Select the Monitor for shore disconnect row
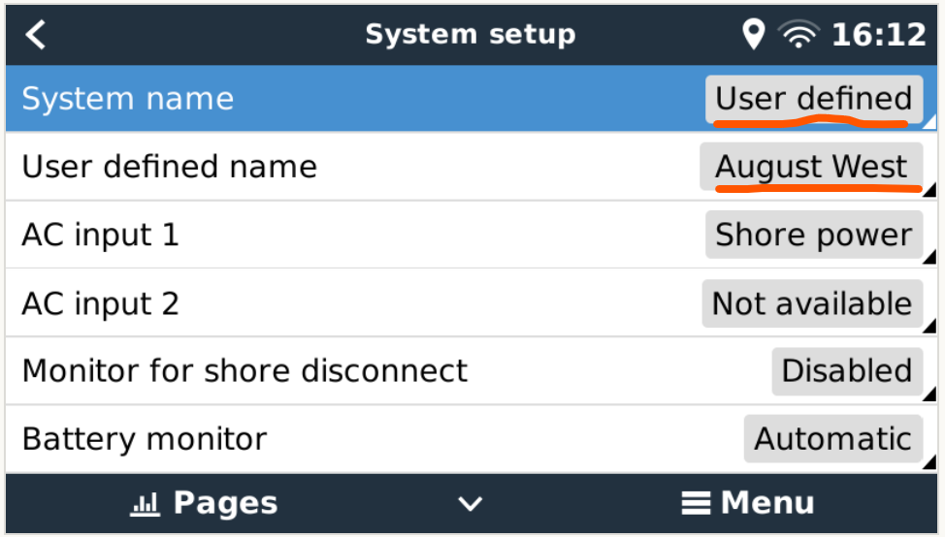Screen dimensions: 945x537 point(472,371)
